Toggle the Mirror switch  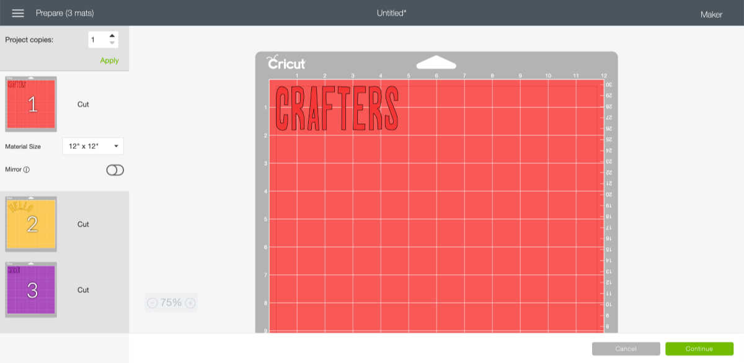115,170
